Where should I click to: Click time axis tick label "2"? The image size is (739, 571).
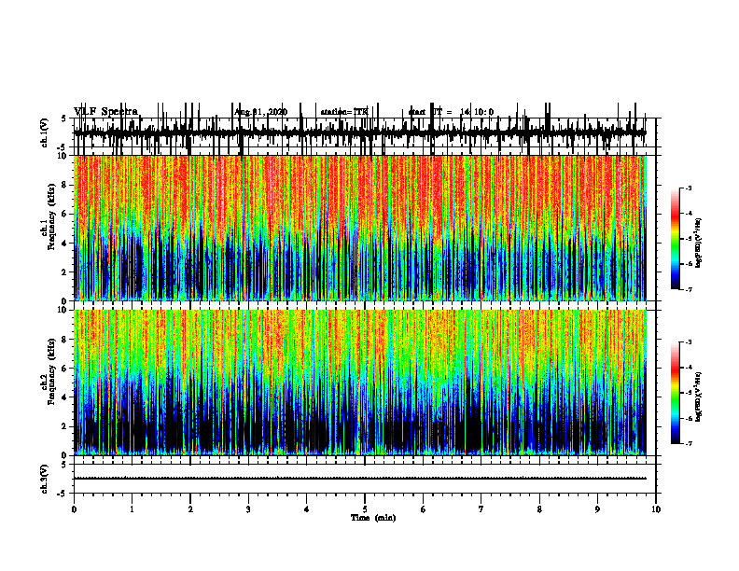click(x=190, y=509)
